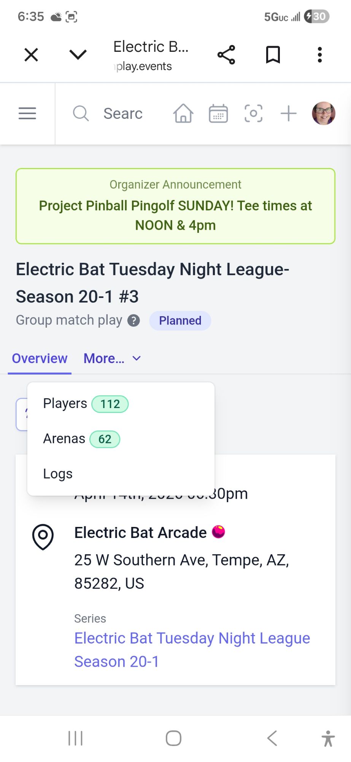This screenshot has width=351, height=762.
Task: Tap the location pin icon
Action: [43, 536]
